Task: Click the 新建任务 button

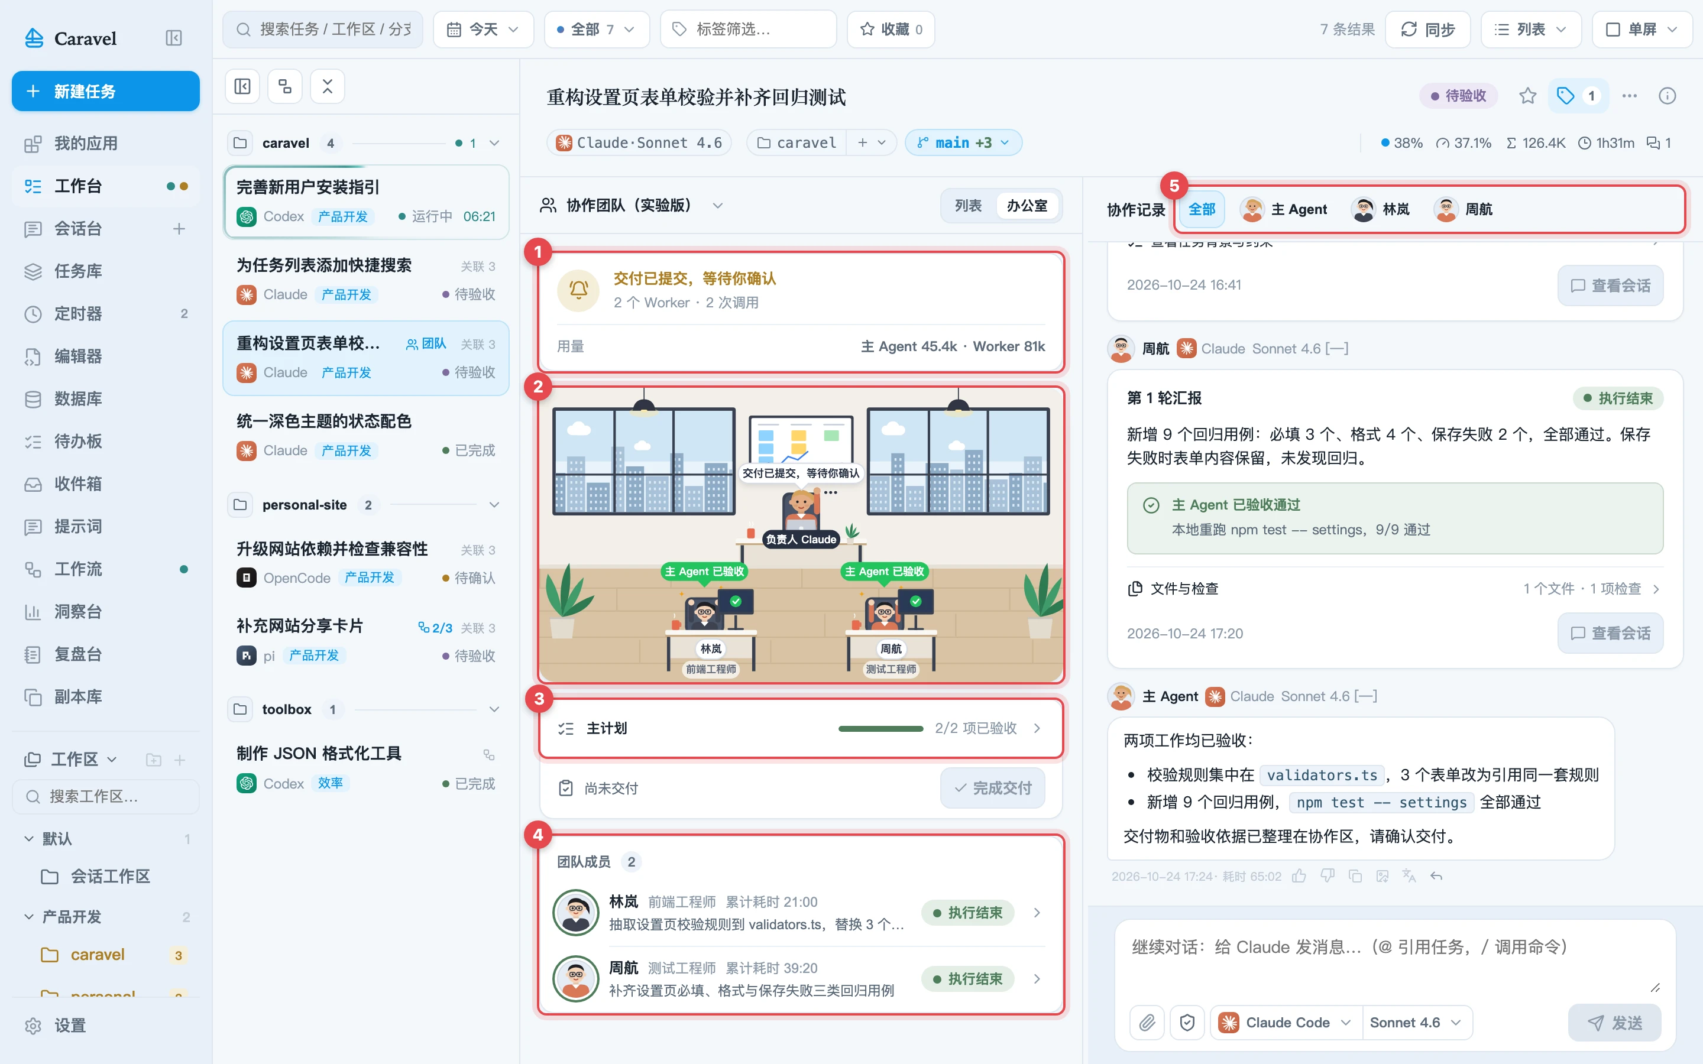Action: click(106, 91)
